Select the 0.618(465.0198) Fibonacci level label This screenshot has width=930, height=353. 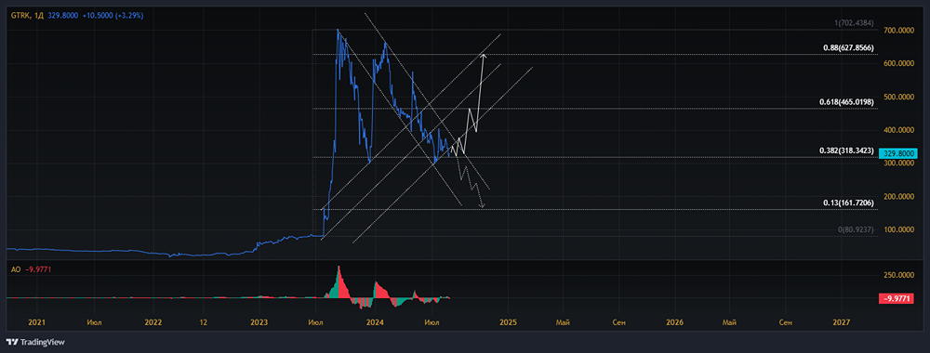(x=846, y=102)
